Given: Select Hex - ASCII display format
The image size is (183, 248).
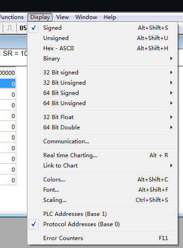Looking at the screenshot, I should pos(103,48).
